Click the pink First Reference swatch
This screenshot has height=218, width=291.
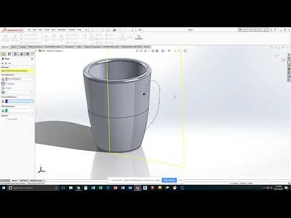7,79
